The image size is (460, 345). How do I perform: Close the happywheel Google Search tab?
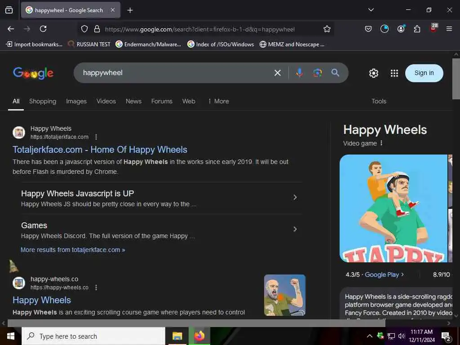click(113, 10)
